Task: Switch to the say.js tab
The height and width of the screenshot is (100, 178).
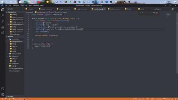Action: click(x=142, y=9)
